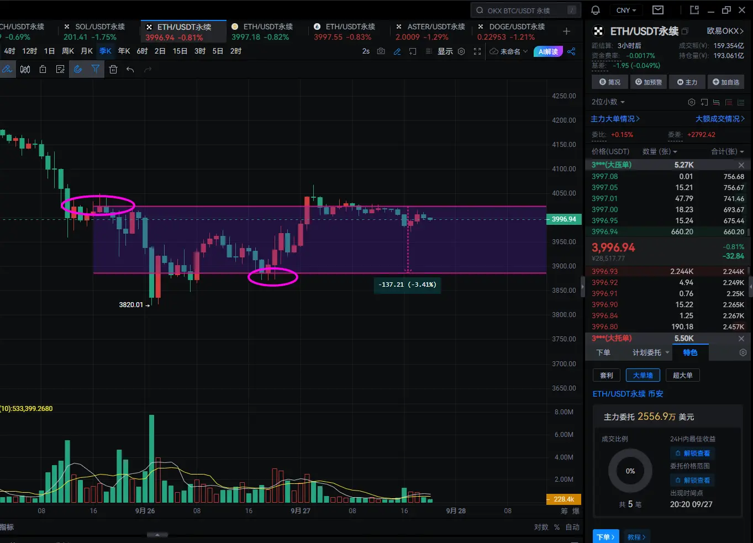Screen dimensions: 753x543
Task: Toggle the drawing filter funnel
Action: (x=96, y=69)
